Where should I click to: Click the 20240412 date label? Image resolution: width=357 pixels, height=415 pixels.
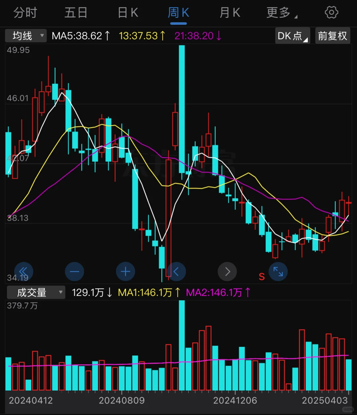coord(31,400)
